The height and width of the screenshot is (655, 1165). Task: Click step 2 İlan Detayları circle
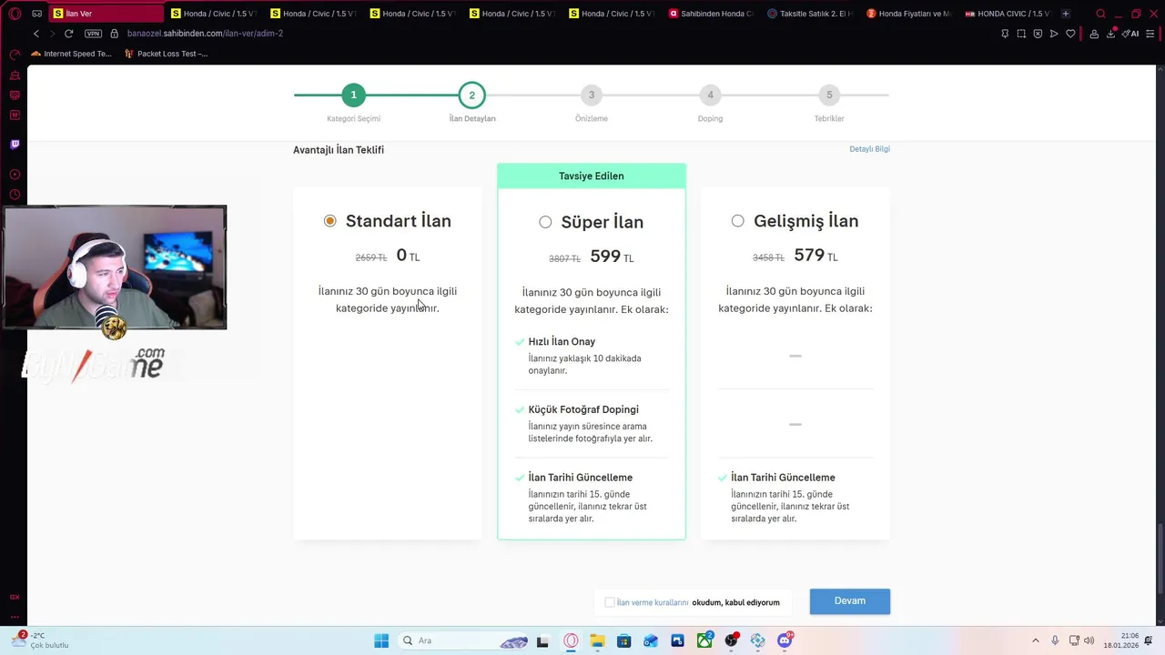pyautogui.click(x=472, y=95)
